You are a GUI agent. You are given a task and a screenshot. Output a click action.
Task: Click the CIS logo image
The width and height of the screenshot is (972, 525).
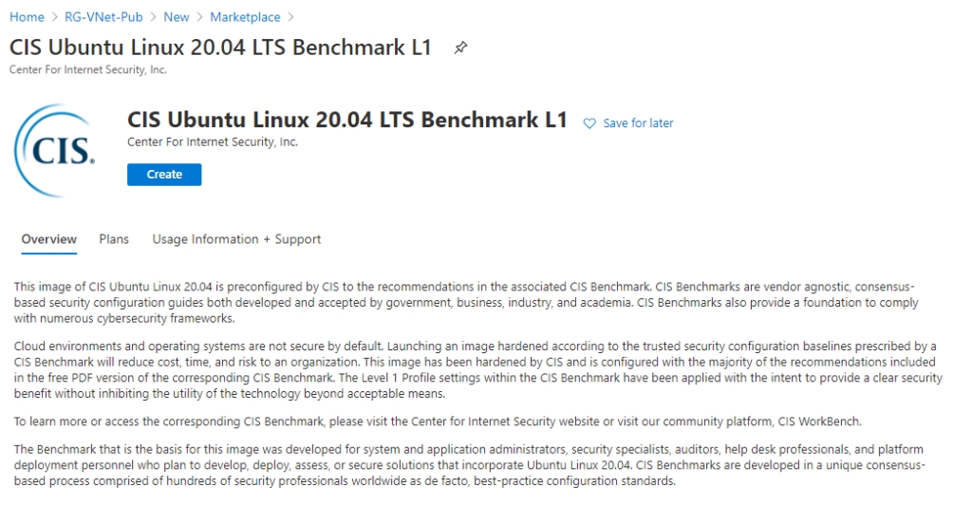(x=56, y=151)
